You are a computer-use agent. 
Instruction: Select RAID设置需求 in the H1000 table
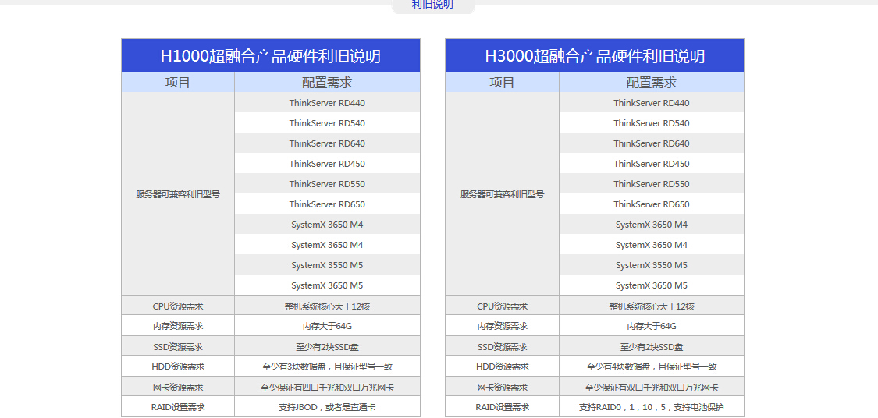177,407
